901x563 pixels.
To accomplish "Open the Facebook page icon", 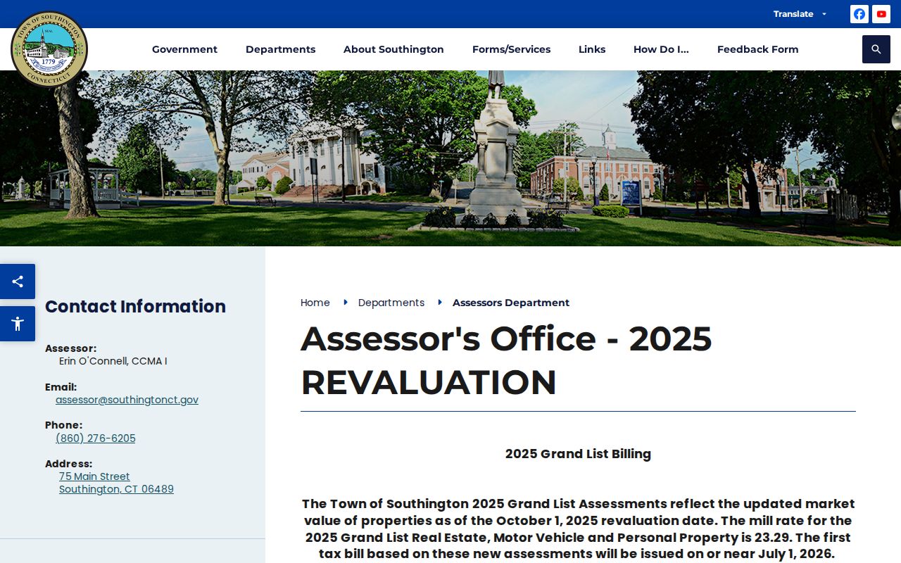I will coord(859,14).
